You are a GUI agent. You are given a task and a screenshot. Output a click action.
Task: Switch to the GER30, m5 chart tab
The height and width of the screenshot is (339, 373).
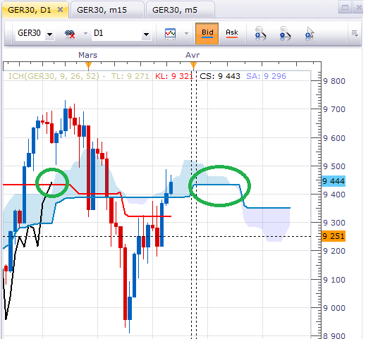tap(180, 10)
